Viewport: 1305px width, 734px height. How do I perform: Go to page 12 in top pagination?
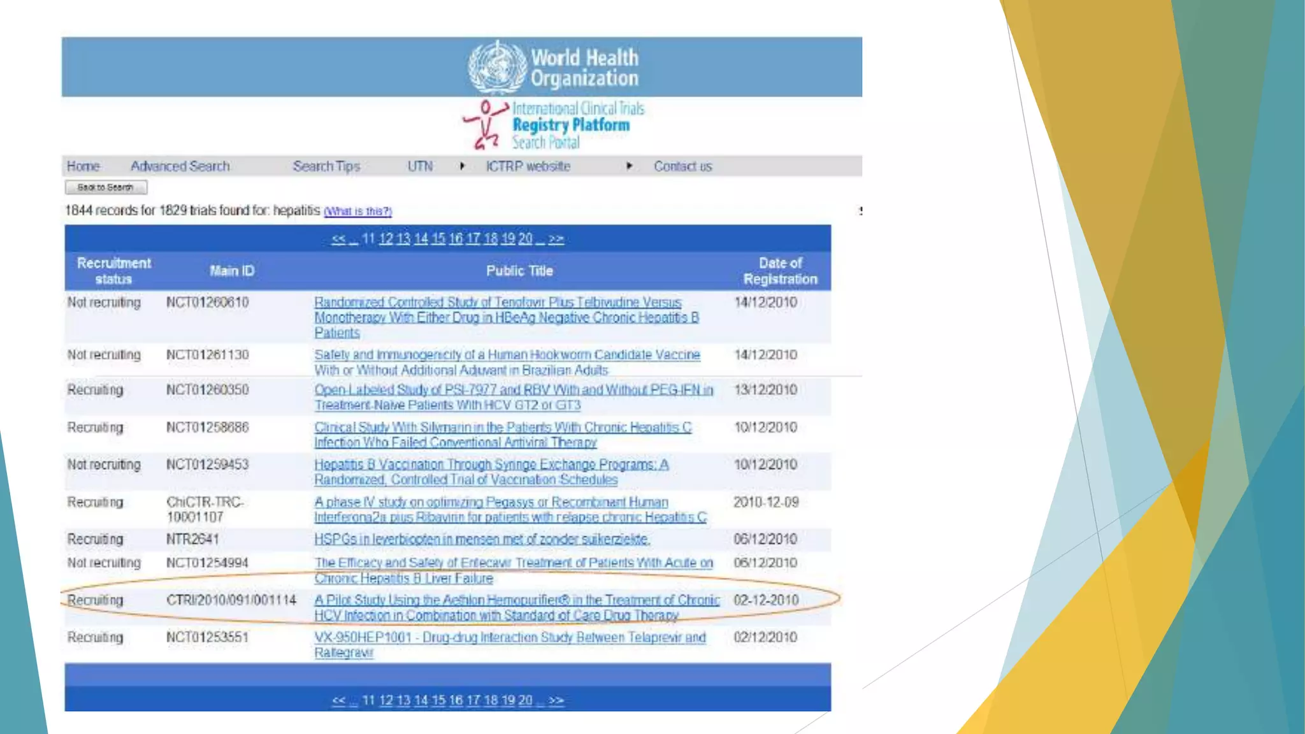pyautogui.click(x=386, y=239)
